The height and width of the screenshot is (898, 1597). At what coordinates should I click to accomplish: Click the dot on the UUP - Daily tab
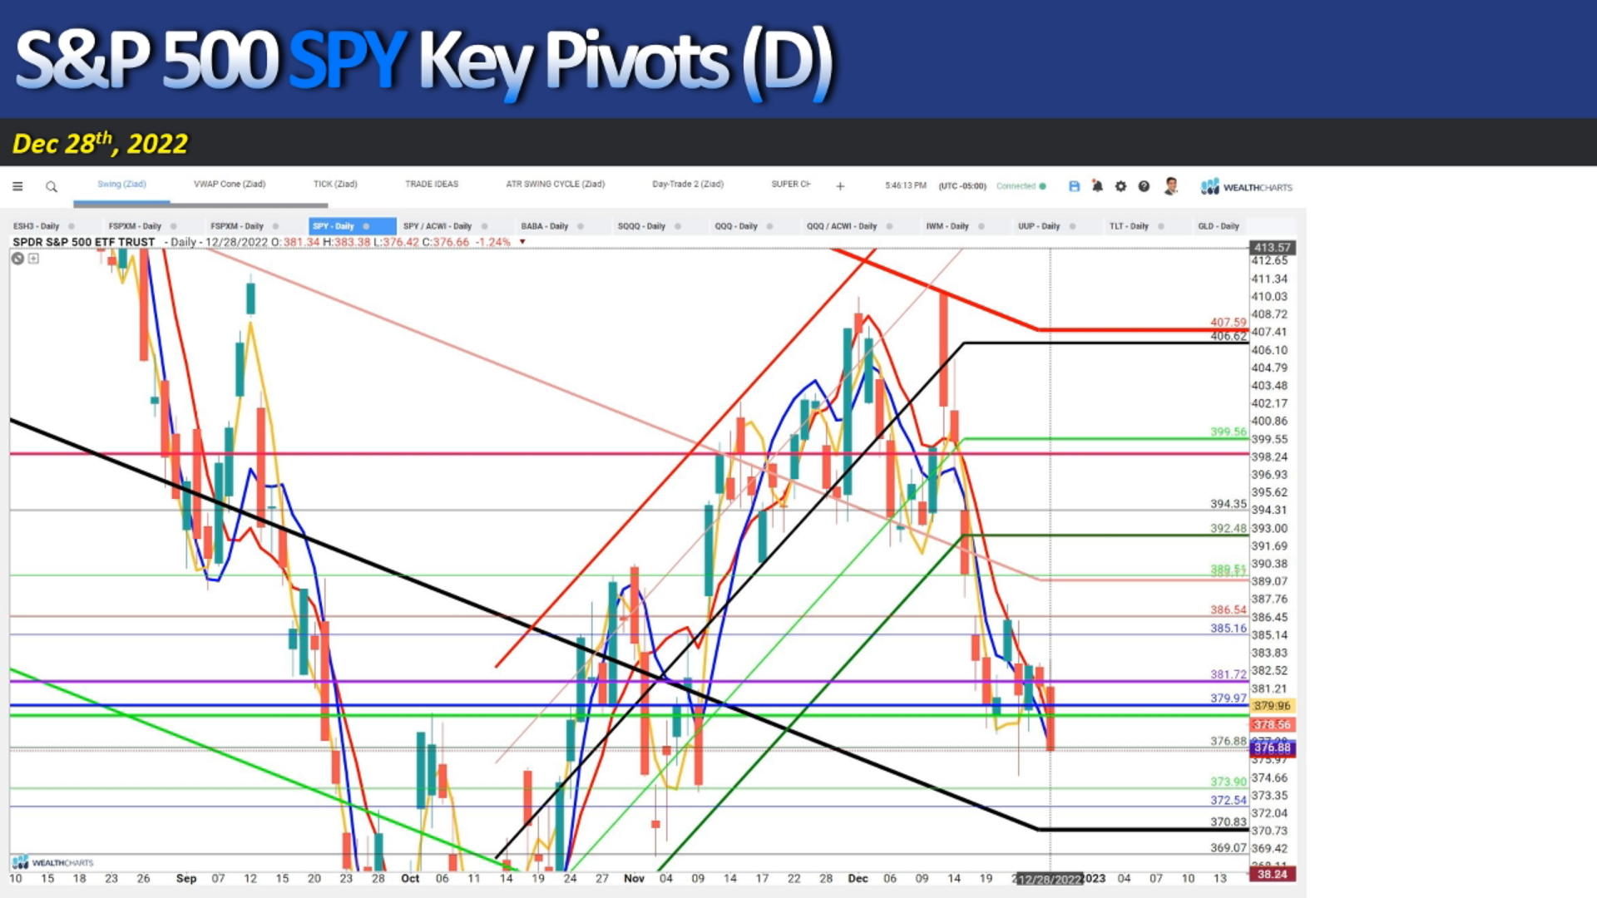tap(1072, 226)
